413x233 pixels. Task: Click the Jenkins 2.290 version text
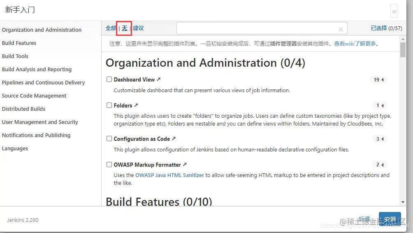23,220
